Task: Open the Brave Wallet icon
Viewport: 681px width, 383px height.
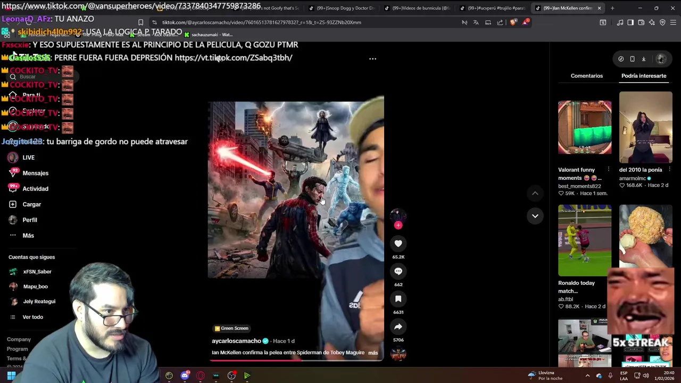Action: coord(641,22)
